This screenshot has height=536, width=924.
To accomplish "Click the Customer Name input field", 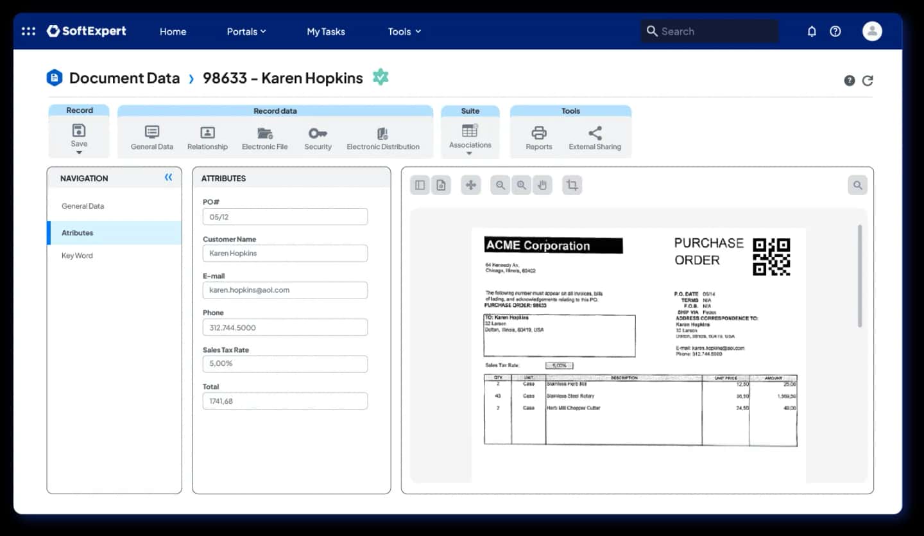I will [x=285, y=253].
